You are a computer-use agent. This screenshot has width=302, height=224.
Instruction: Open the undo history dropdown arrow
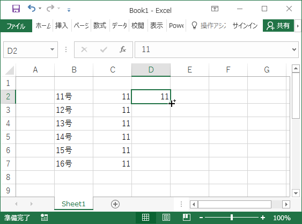40,8
